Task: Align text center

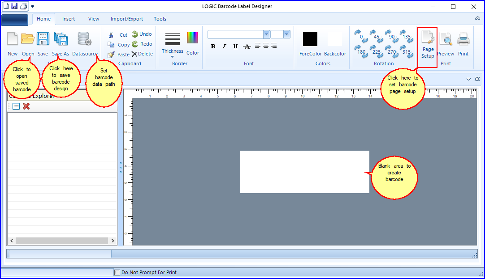Action: (x=266, y=46)
